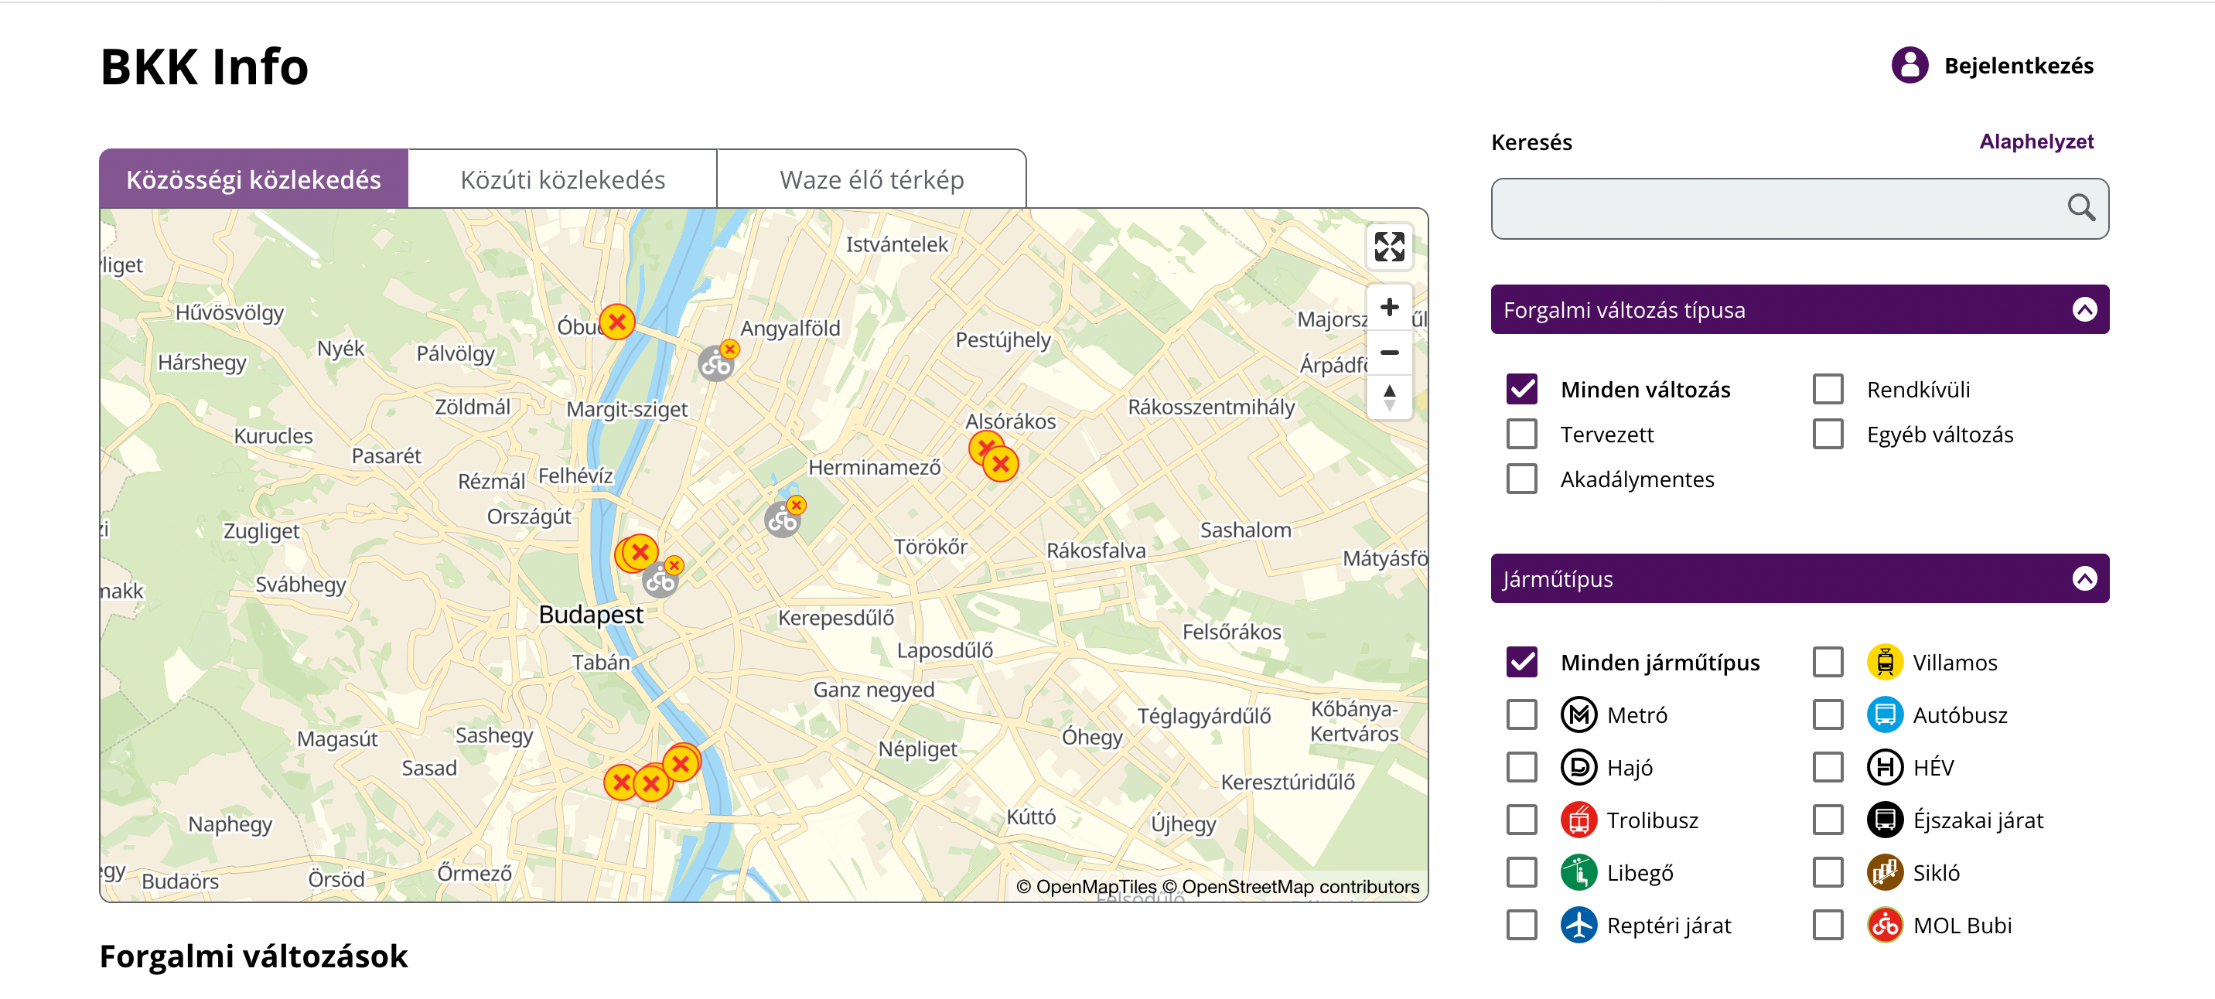Check the Akadálymentes checkbox
Image resolution: width=2215 pixels, height=999 pixels.
click(1521, 478)
